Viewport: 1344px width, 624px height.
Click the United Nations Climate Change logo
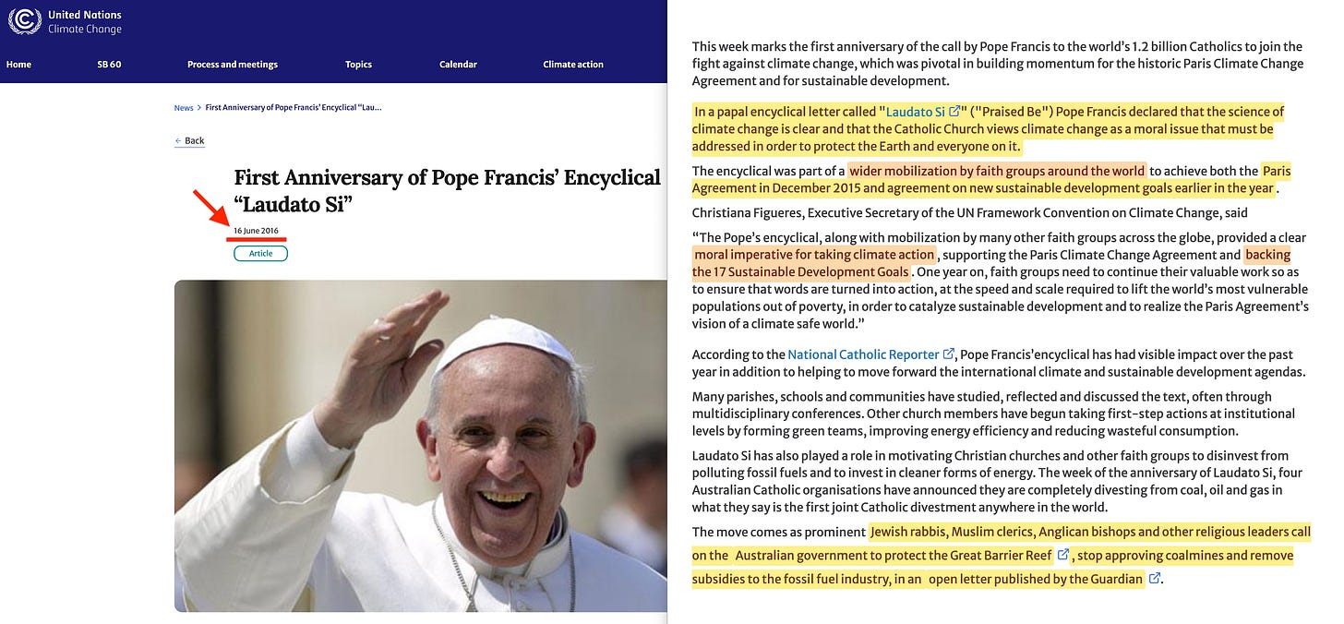click(66, 21)
